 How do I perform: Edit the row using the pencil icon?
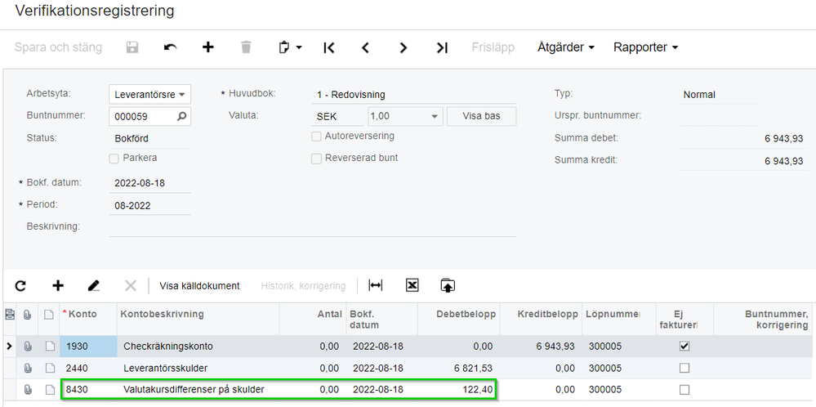click(94, 286)
